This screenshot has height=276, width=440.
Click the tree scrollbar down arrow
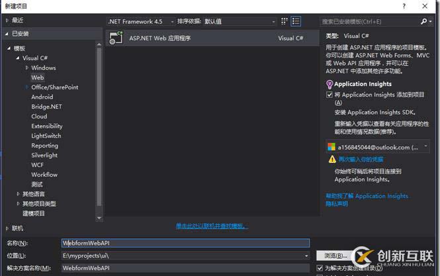coord(99,218)
